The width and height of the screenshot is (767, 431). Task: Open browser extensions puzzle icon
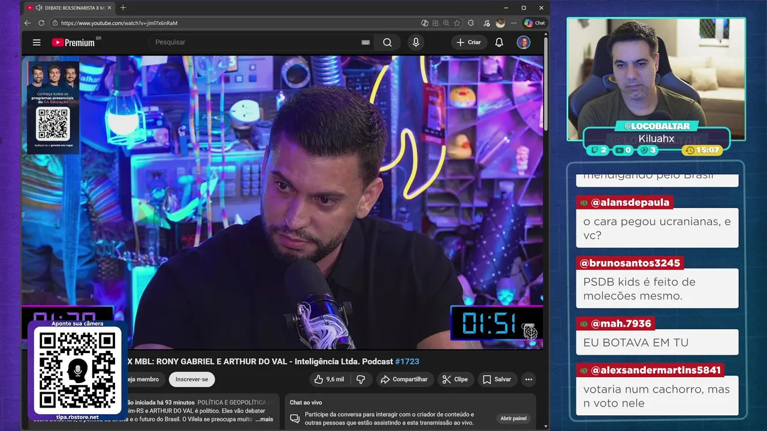point(470,23)
